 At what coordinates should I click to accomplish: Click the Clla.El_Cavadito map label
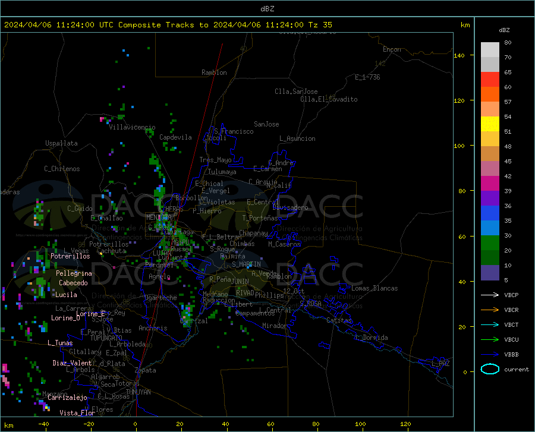pyautogui.click(x=329, y=99)
